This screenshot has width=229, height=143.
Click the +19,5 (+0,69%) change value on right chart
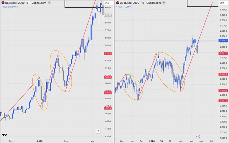tap(124, 7)
